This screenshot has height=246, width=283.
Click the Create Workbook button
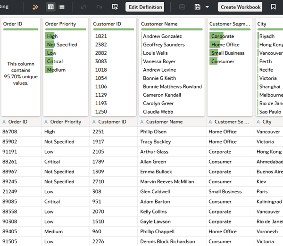(x=240, y=7)
